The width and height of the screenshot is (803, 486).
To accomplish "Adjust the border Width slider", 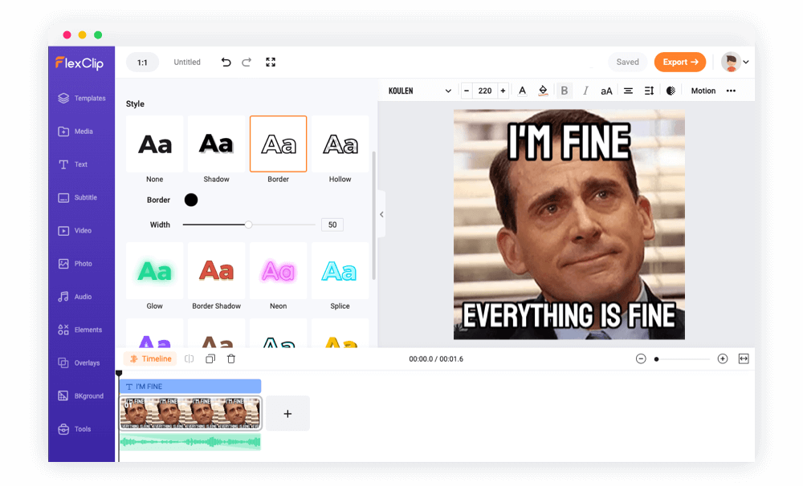I will [249, 225].
